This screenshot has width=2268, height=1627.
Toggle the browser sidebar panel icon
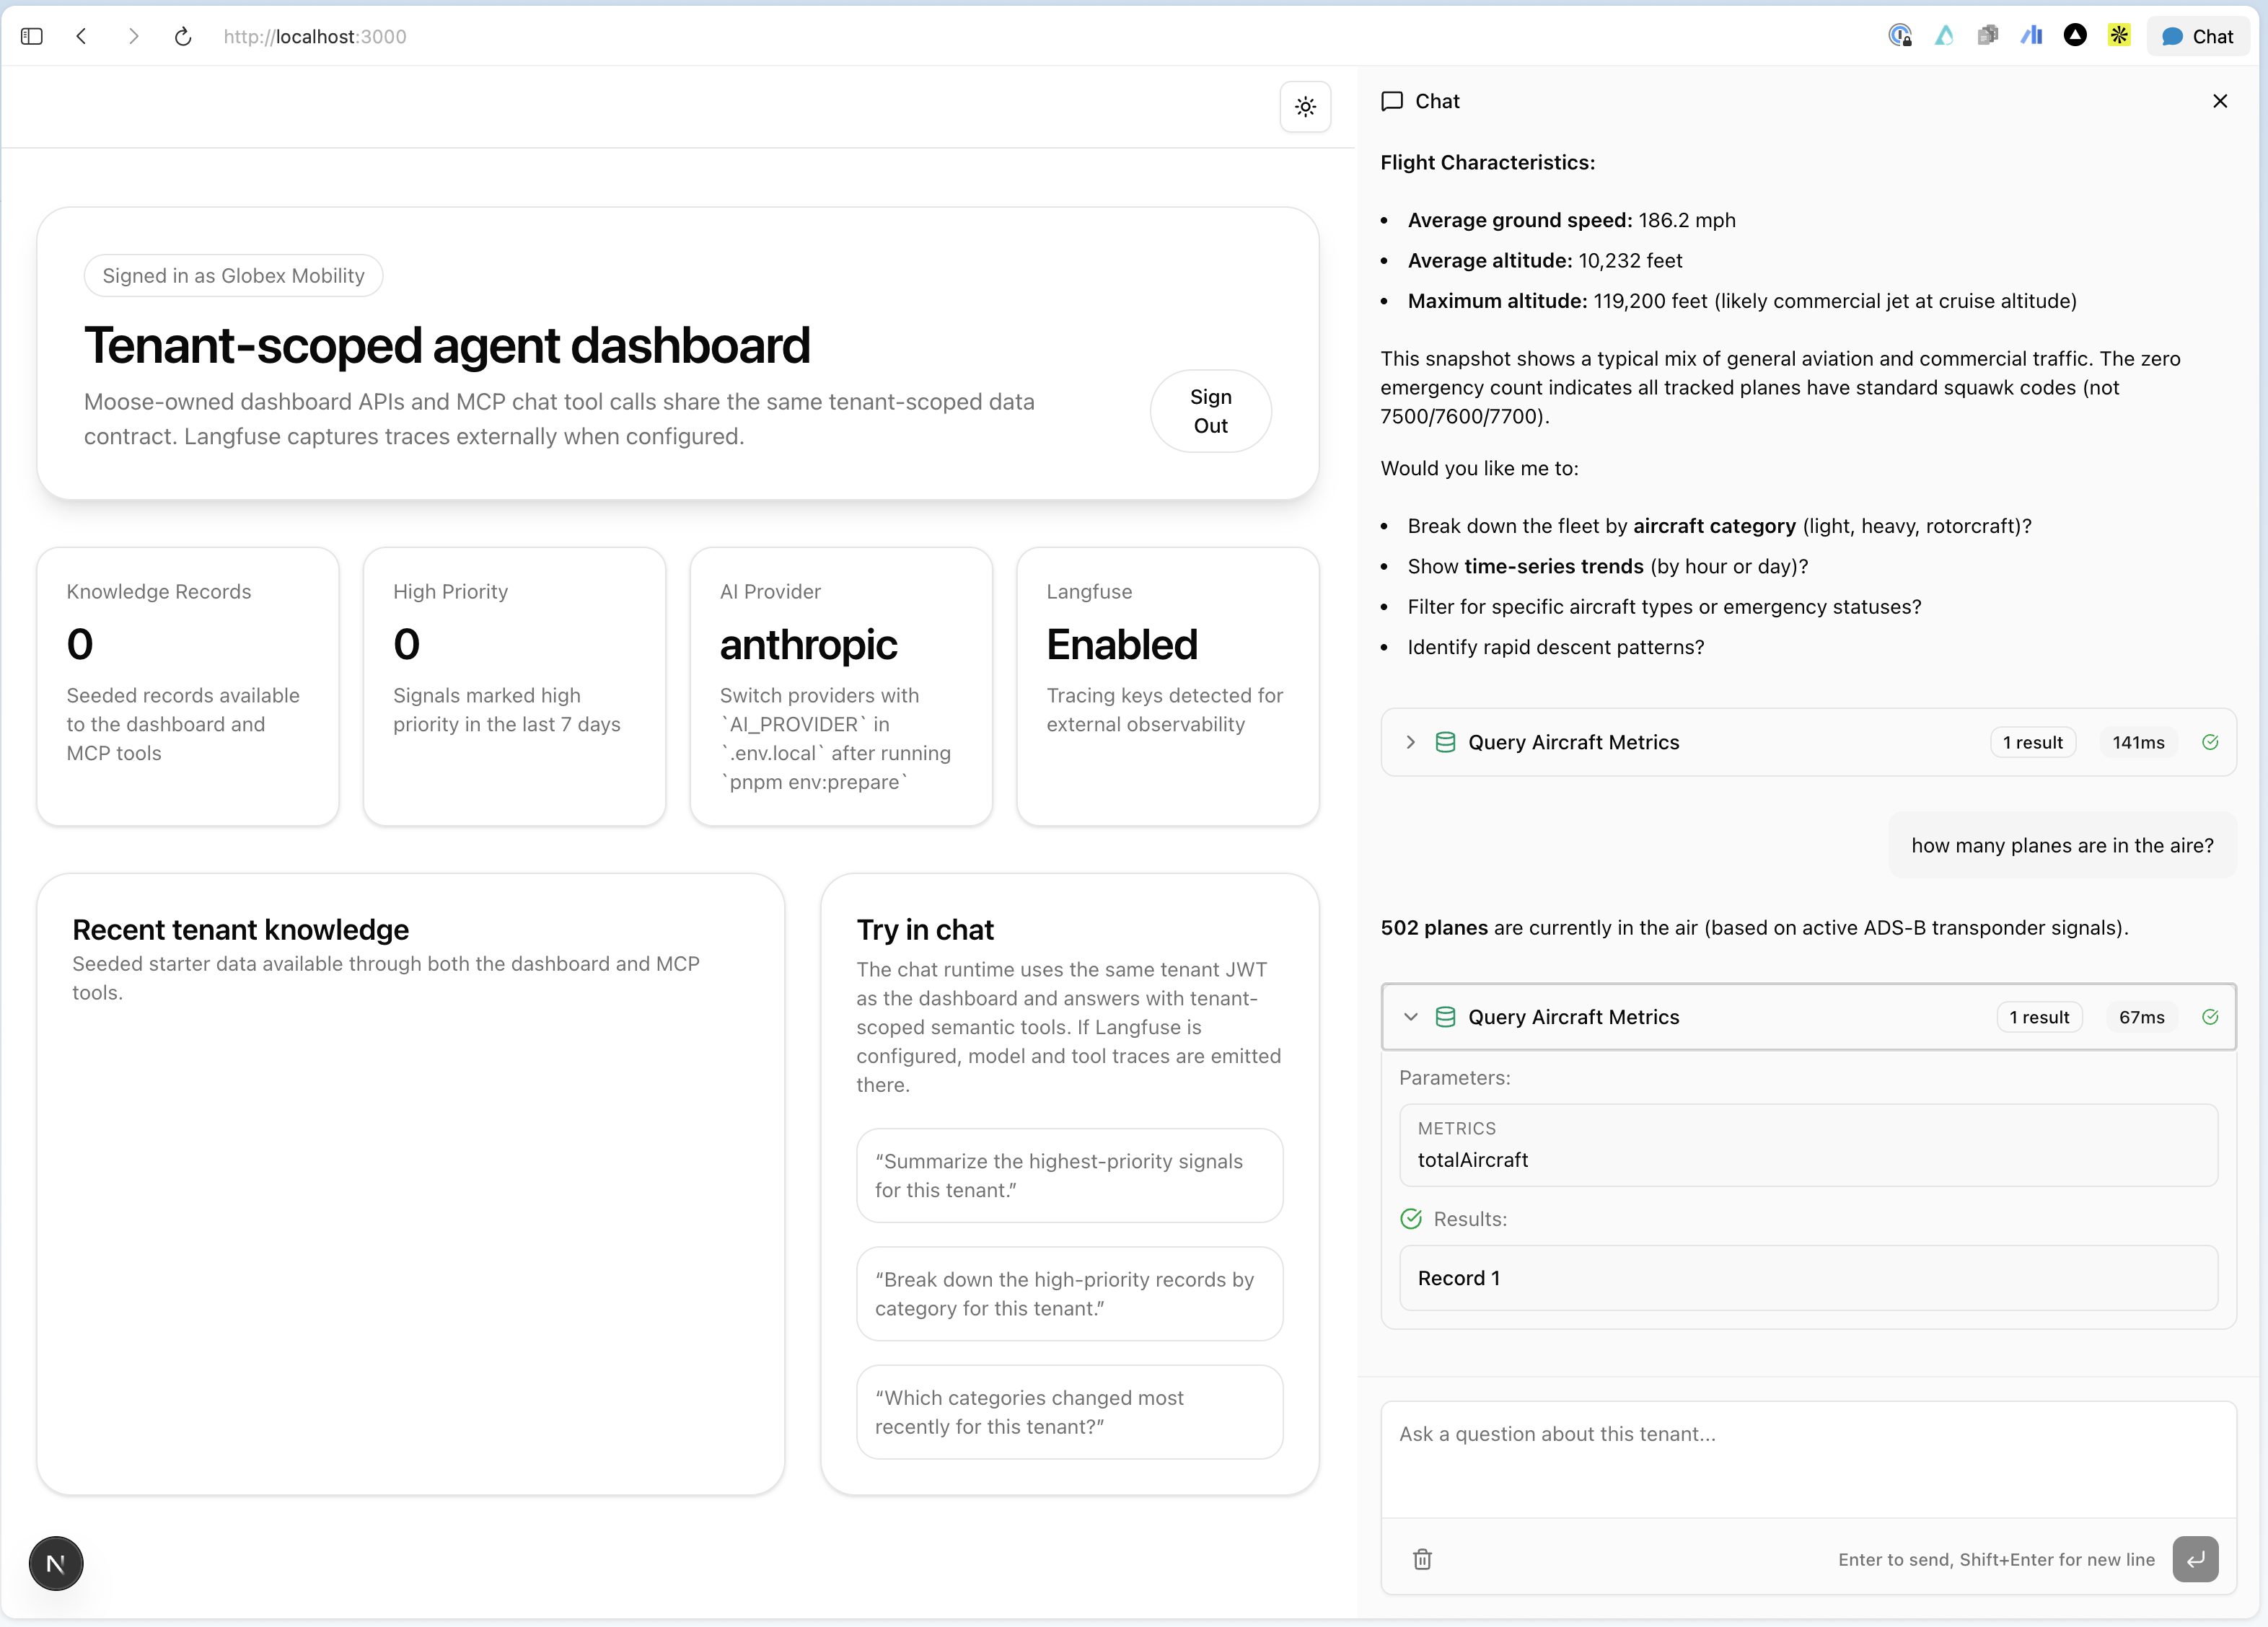[31, 36]
